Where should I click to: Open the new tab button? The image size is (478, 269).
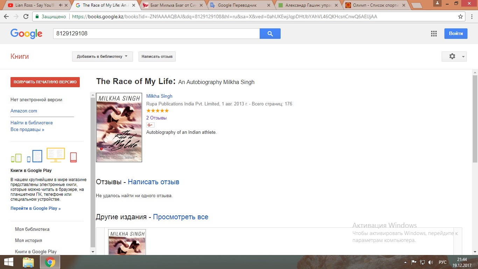point(416,5)
